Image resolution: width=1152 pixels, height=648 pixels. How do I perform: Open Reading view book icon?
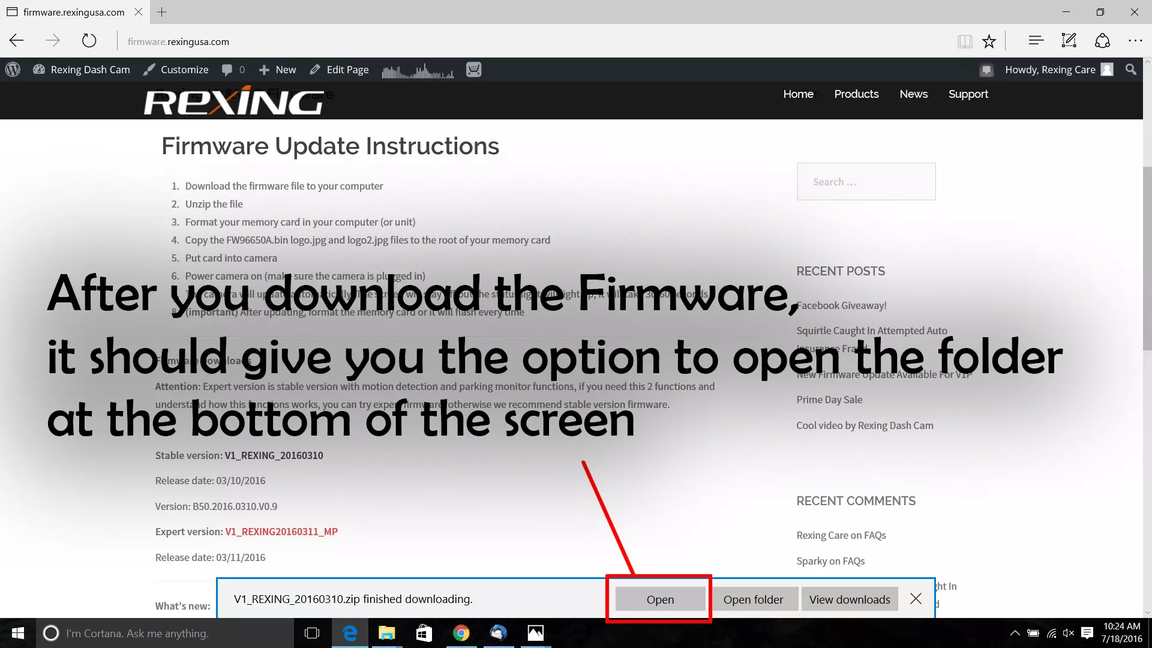[964, 41]
